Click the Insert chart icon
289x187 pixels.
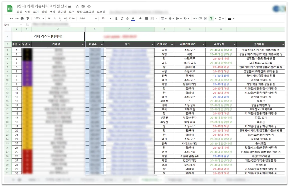coord(206,19)
